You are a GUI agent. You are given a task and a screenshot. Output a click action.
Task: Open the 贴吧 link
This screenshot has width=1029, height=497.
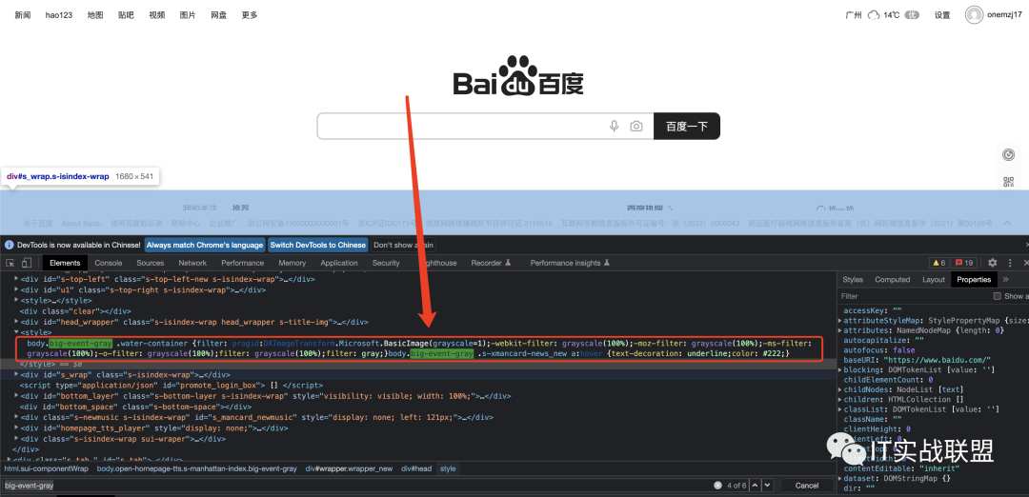coord(127,15)
